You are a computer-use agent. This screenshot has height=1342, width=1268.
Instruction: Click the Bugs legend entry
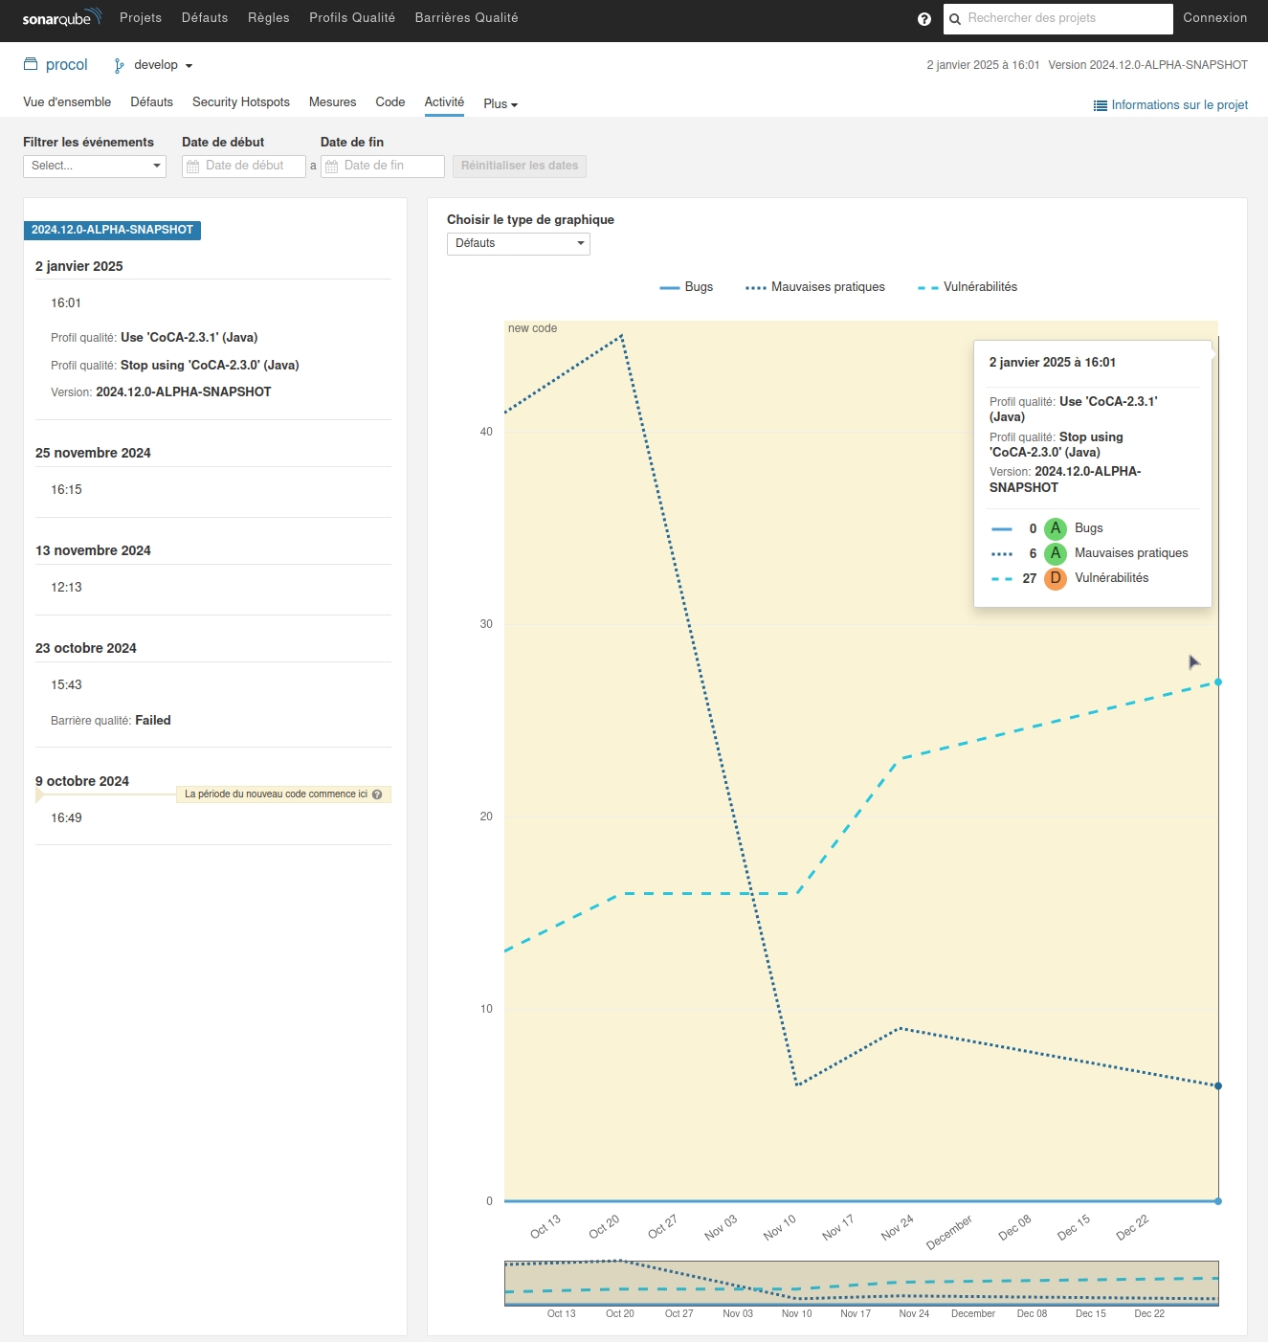(686, 287)
